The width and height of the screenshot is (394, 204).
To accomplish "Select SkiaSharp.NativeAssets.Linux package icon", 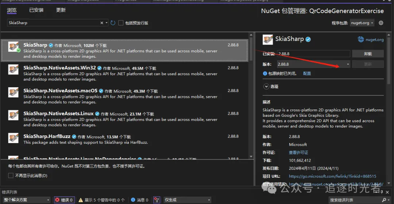I will click(13, 115).
